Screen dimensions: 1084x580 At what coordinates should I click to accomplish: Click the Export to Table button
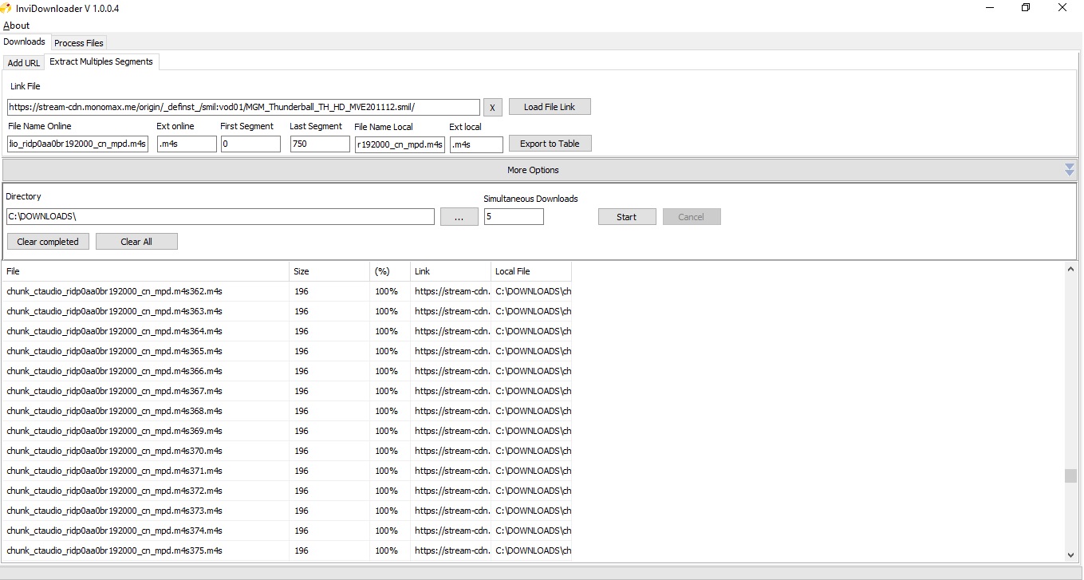[550, 144]
